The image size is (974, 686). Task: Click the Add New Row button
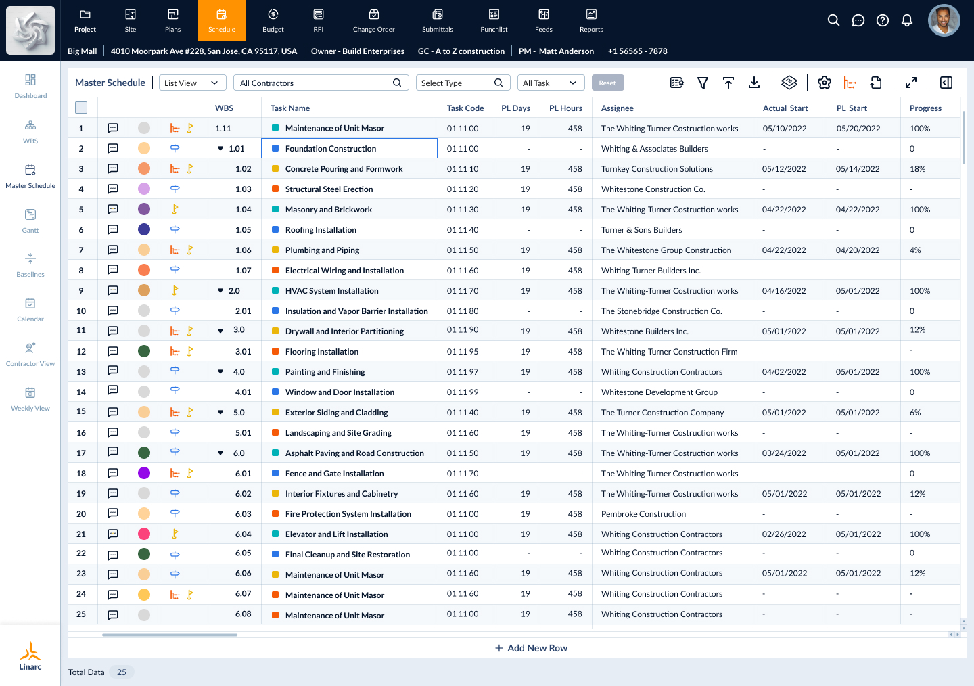(531, 647)
